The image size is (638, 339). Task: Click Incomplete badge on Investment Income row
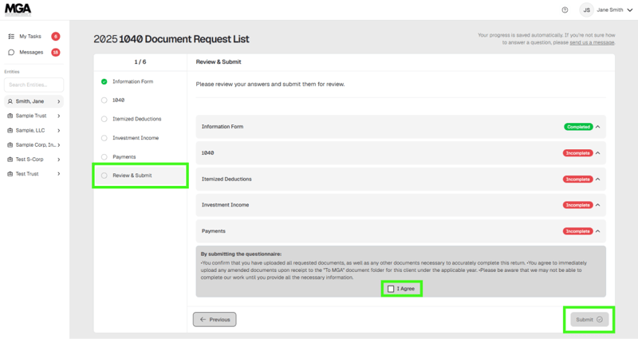coord(577,205)
